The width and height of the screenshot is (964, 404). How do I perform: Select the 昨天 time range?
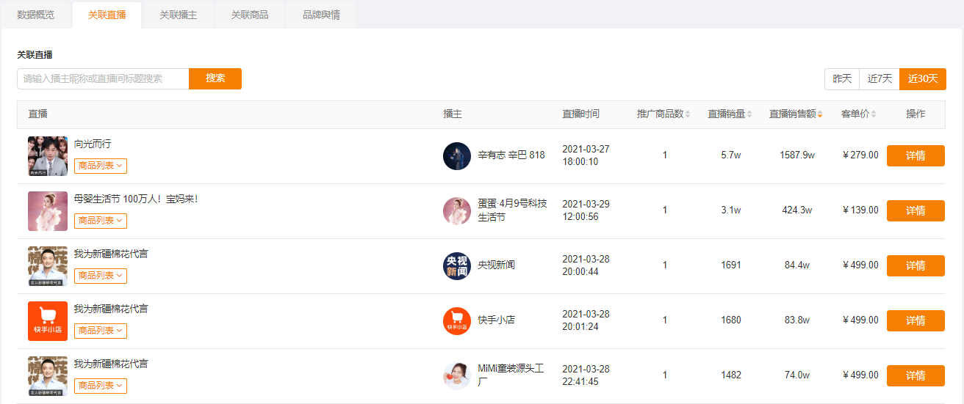842,79
